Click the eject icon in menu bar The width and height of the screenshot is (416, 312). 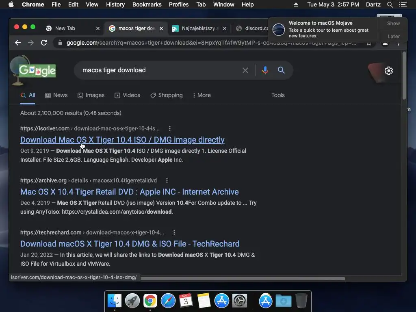(x=296, y=4)
